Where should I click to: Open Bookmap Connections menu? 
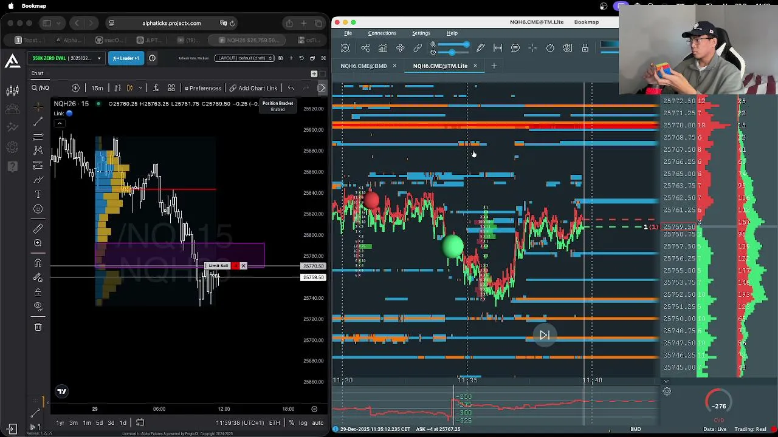[382, 33]
